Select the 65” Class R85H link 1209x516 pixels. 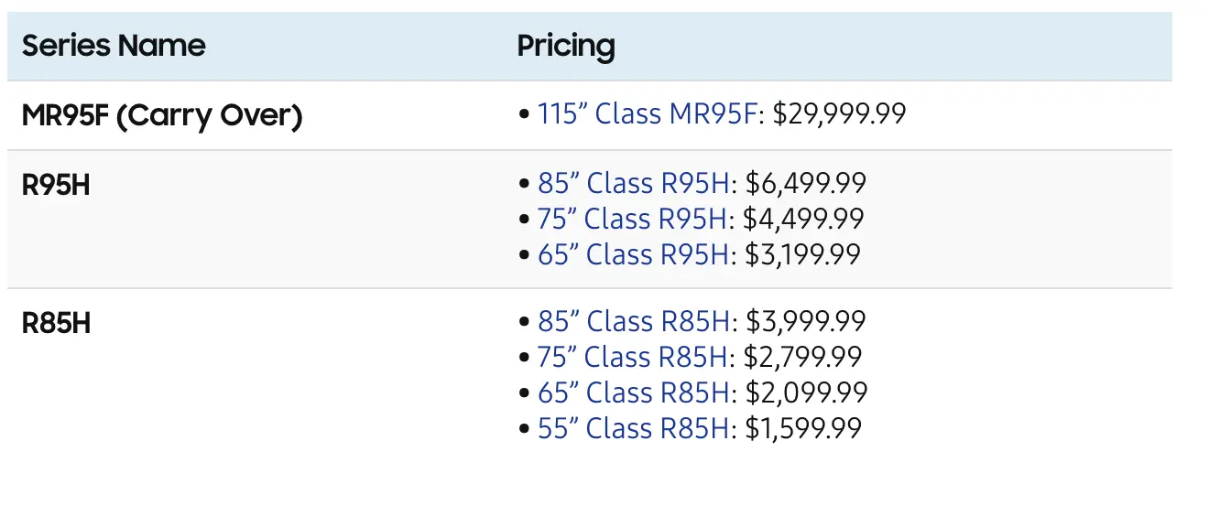coord(634,392)
